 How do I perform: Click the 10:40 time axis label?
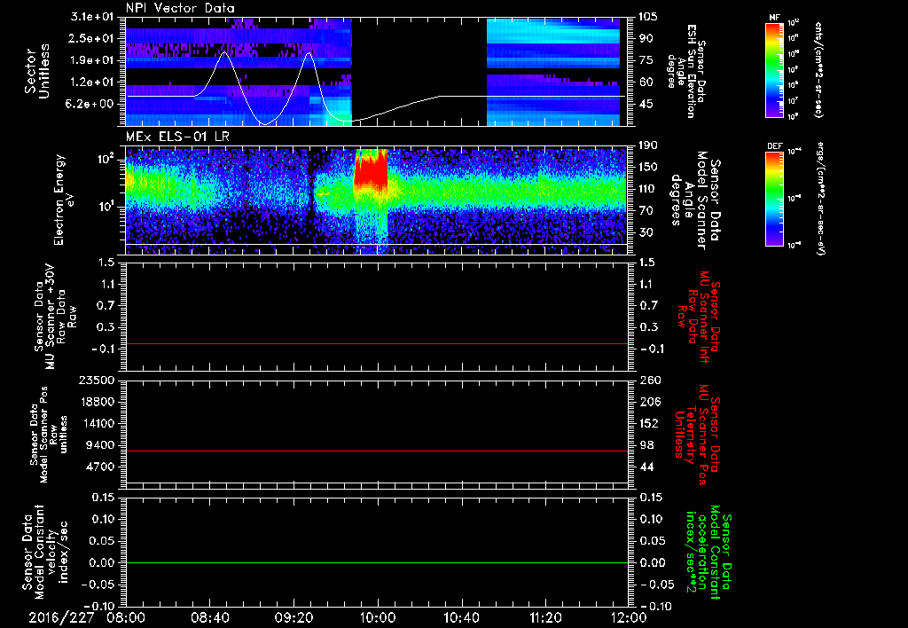461,617
